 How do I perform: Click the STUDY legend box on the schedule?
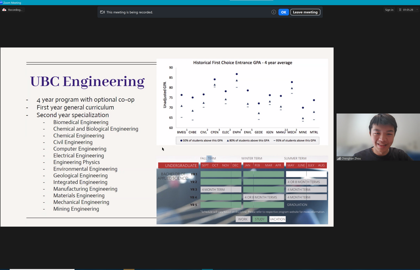[260, 219]
